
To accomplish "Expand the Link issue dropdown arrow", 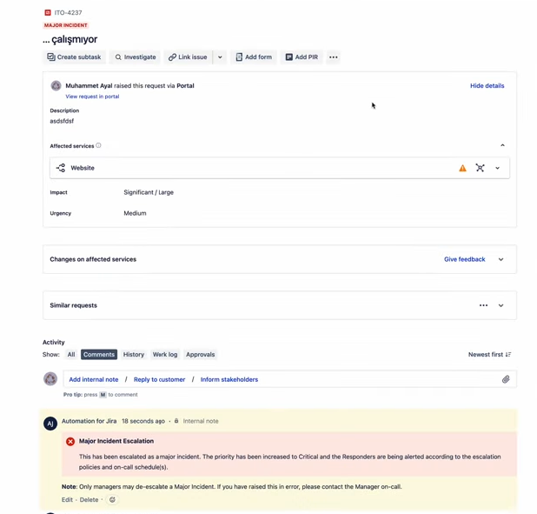I will pyautogui.click(x=220, y=57).
